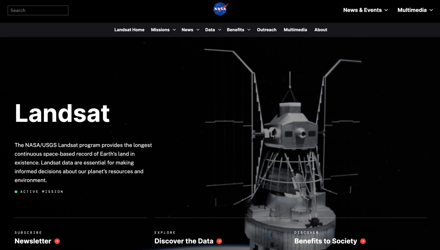This screenshot has width=440, height=250.
Task: Visit the Benefits to Society link
Action: coord(325,241)
